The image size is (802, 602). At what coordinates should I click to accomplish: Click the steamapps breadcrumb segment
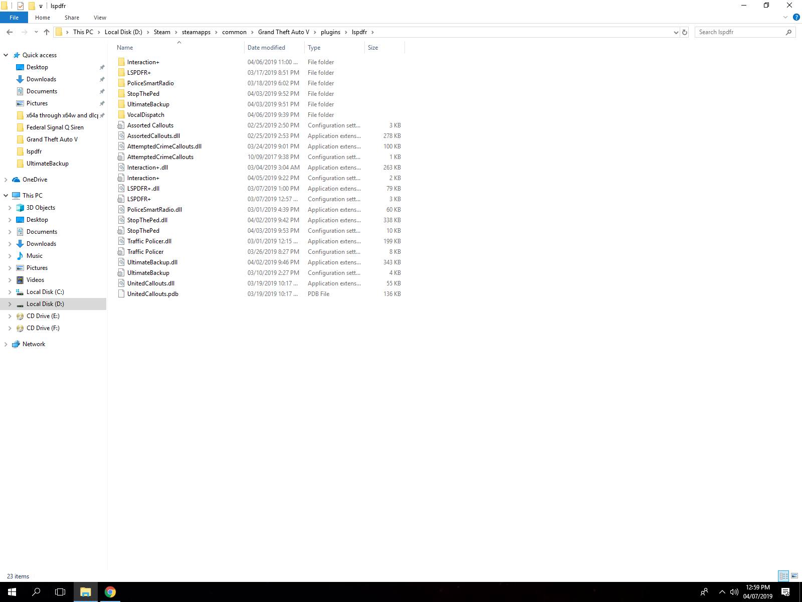pyautogui.click(x=196, y=32)
